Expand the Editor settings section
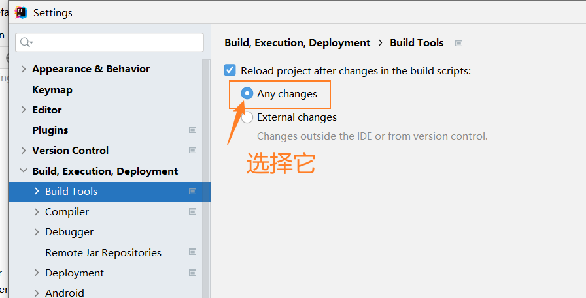The image size is (586, 298). (x=24, y=110)
